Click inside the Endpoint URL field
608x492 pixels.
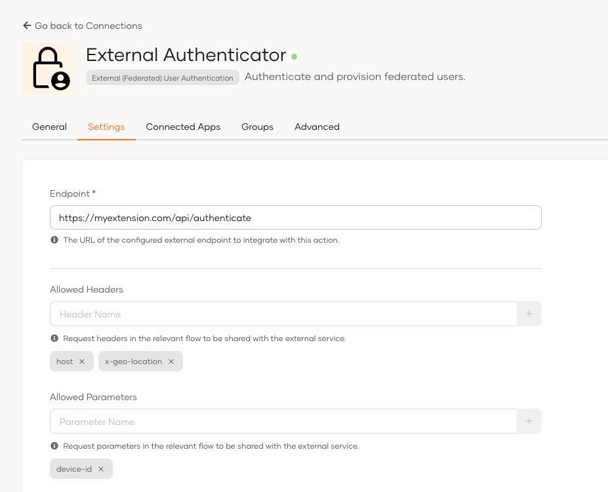coord(295,217)
